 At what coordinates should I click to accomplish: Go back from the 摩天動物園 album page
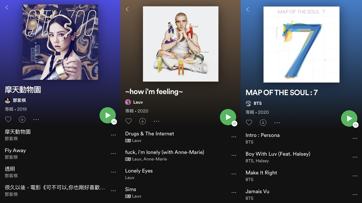pos(7,8)
